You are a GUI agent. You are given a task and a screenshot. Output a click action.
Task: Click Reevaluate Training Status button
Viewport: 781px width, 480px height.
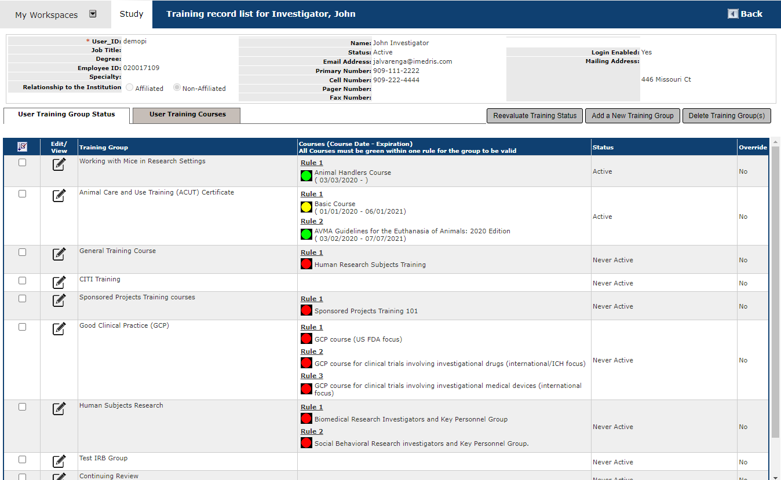pyautogui.click(x=535, y=116)
